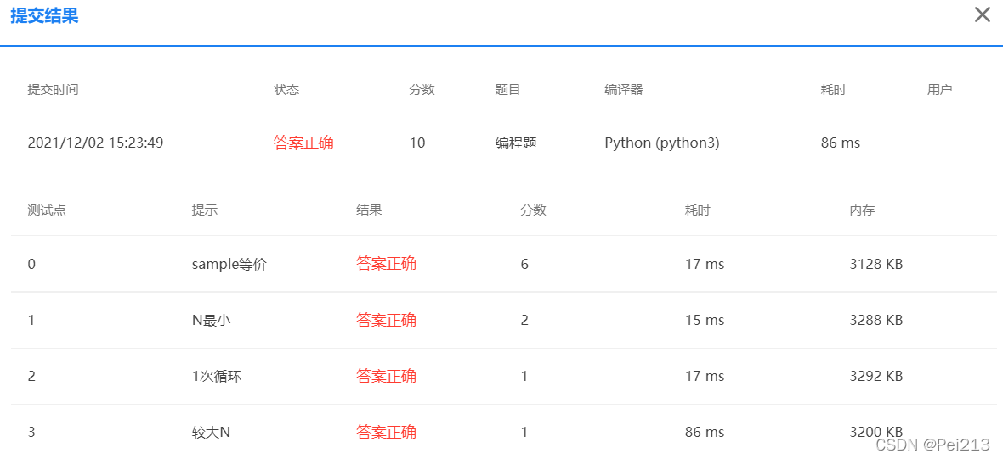Click the 内存 column header

click(862, 210)
